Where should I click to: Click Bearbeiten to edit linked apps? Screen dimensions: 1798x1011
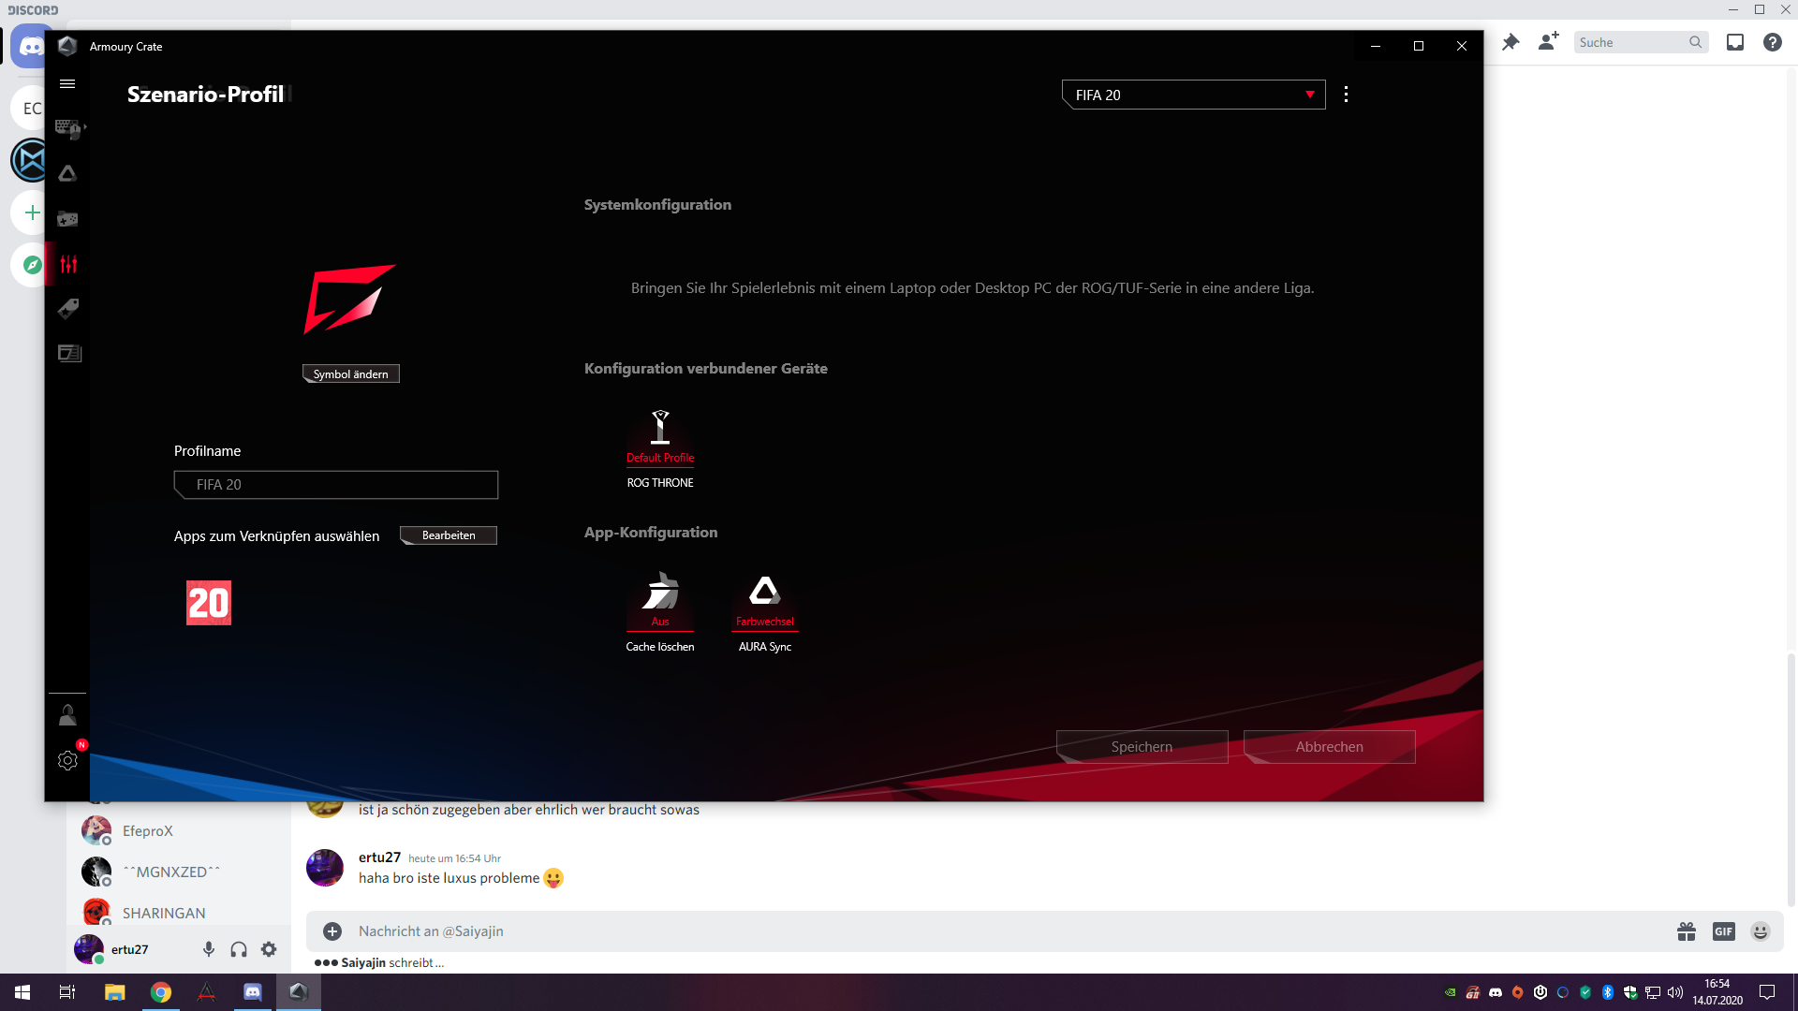click(x=449, y=535)
